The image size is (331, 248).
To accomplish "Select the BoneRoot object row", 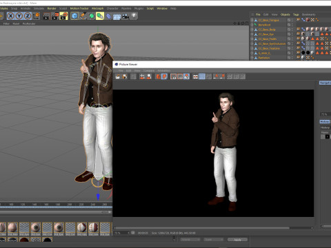I will coord(264,25).
